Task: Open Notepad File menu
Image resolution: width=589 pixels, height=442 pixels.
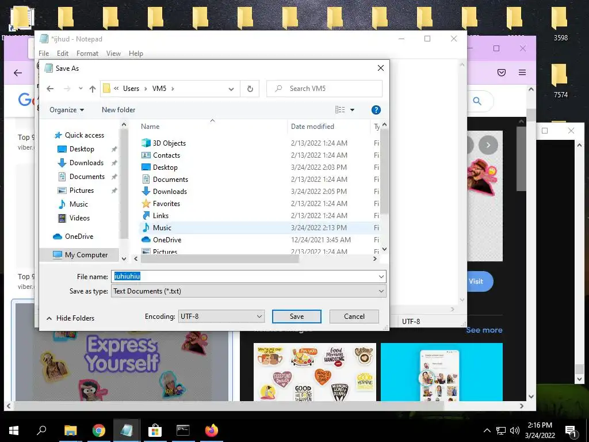Action: 44,54
